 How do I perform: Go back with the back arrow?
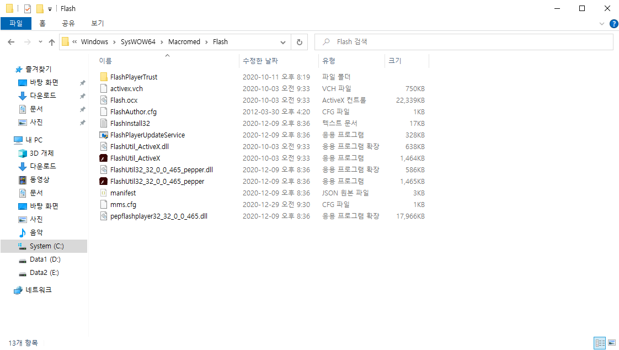[x=11, y=42]
